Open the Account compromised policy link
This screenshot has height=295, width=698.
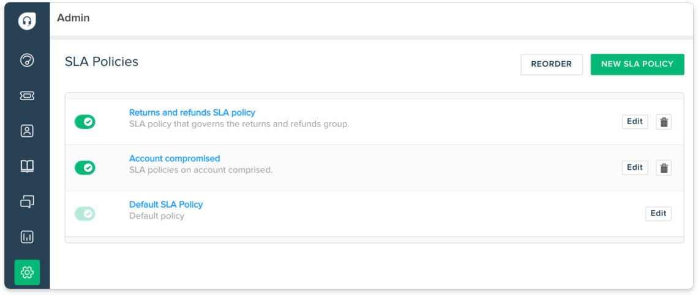pos(174,158)
